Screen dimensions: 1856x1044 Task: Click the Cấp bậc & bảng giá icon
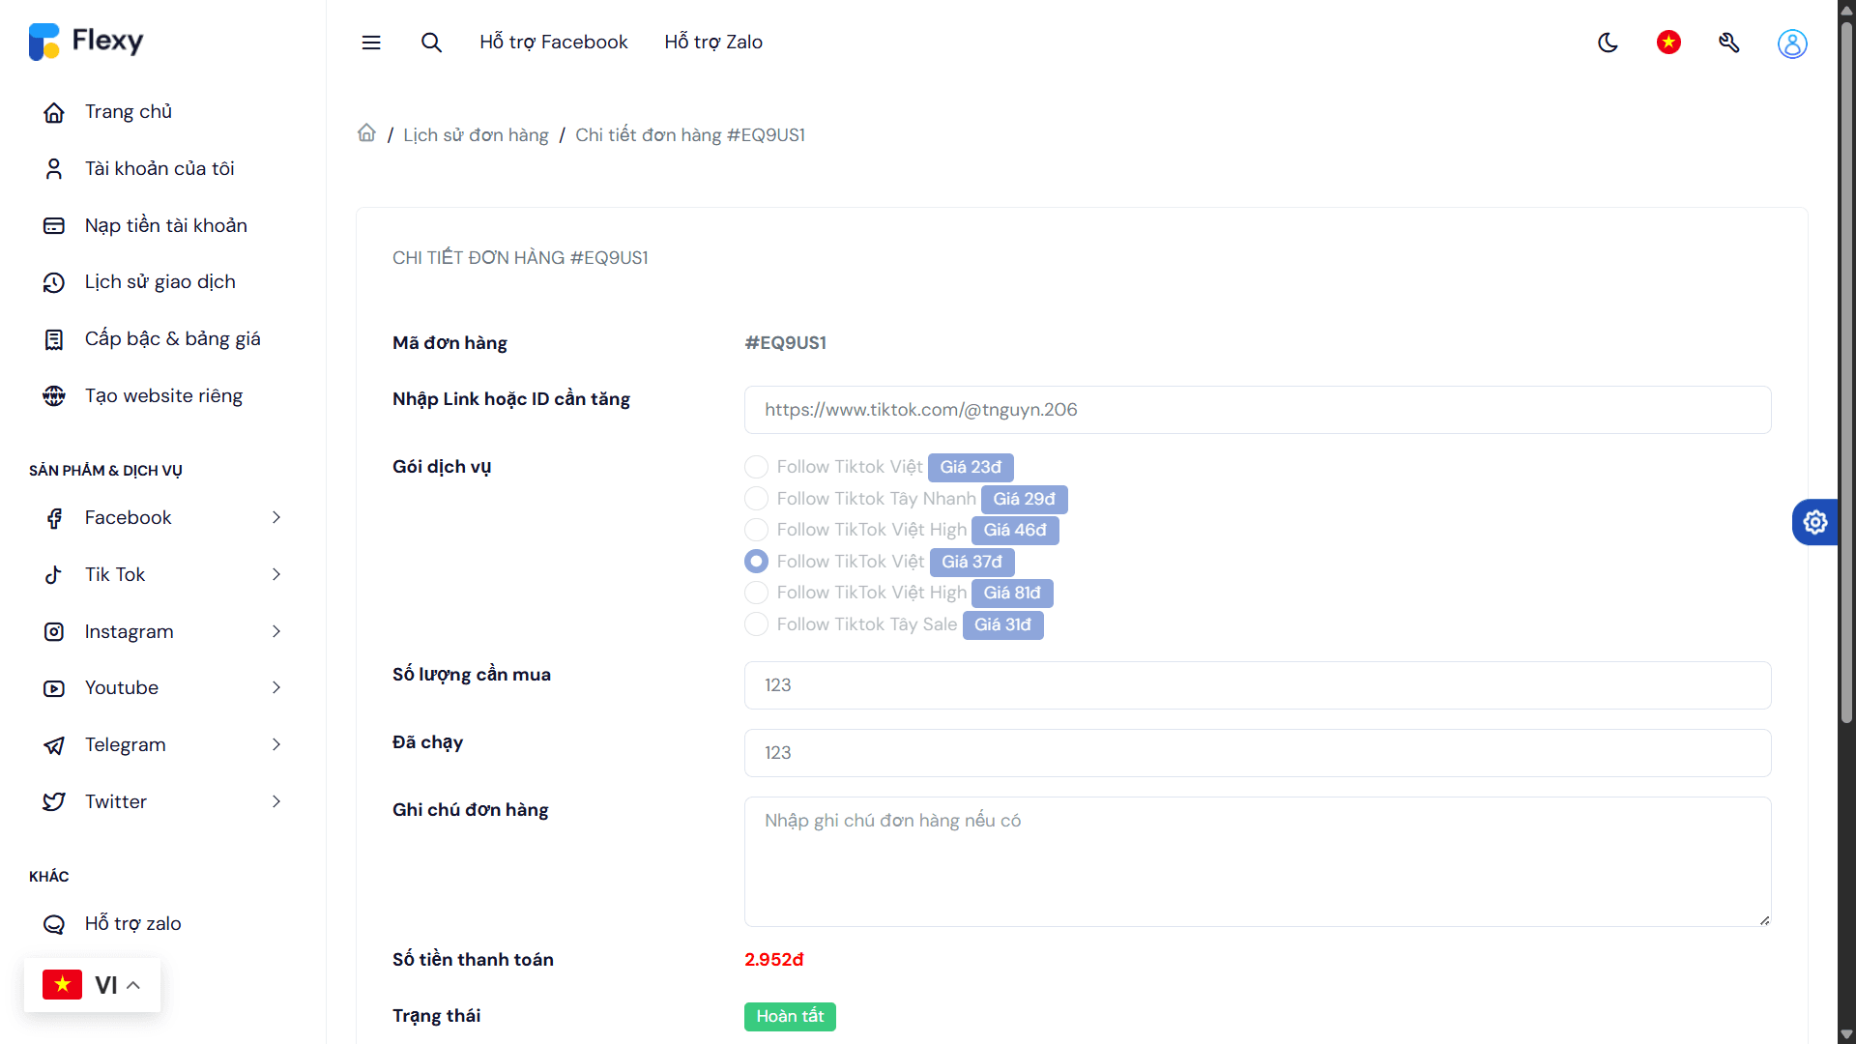(x=54, y=339)
